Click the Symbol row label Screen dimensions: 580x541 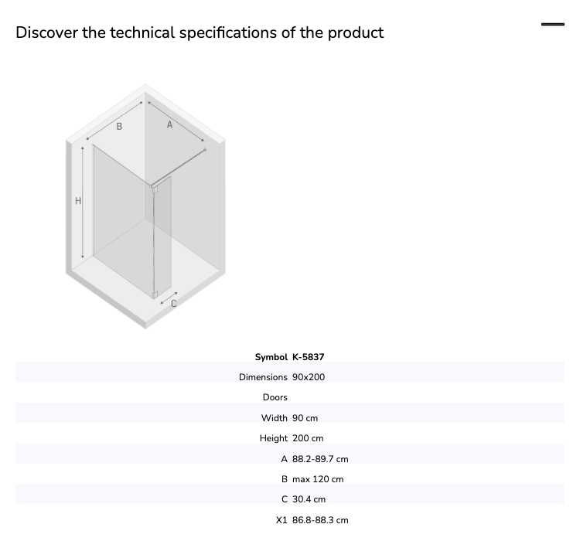pyautogui.click(x=271, y=357)
